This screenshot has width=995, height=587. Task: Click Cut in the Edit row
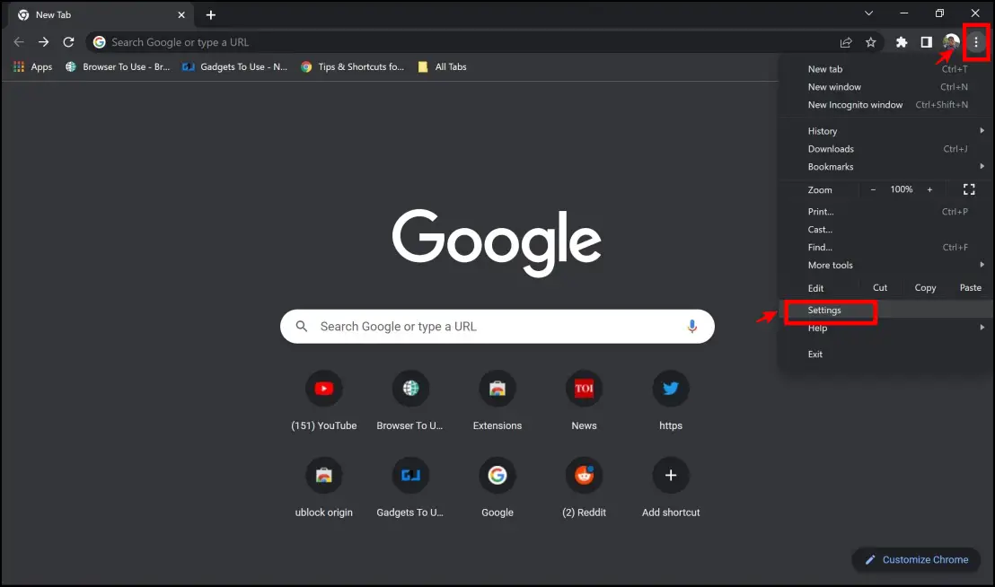[x=880, y=288]
